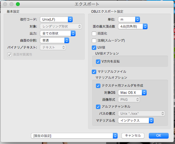Image resolution: width=175 pixels, height=144 pixels.
Task: Open the 対象OS Mac OS X dropdown
Action: click(x=132, y=93)
